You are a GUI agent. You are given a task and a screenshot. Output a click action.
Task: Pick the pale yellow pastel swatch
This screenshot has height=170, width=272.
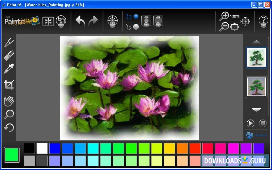(170, 161)
